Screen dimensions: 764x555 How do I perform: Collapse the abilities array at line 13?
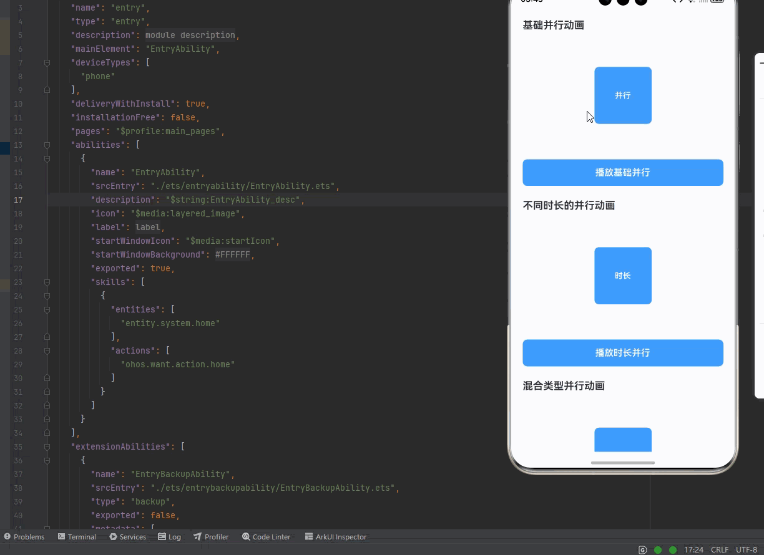click(47, 145)
